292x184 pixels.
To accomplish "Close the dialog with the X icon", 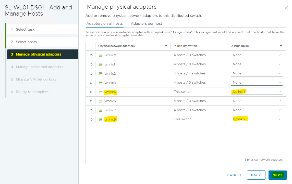I will (x=286, y=8).
